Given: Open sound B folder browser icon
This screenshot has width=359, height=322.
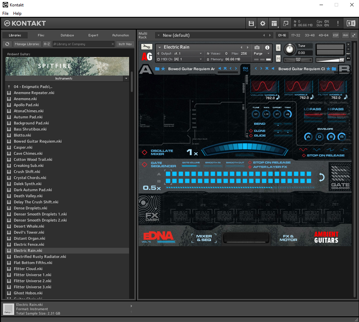Looking at the screenshot, I should [334, 69].
